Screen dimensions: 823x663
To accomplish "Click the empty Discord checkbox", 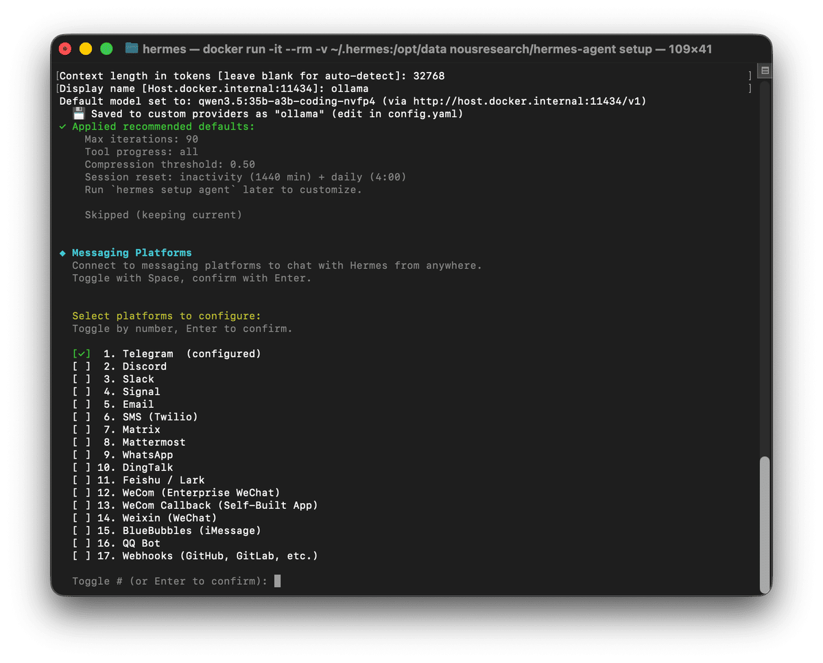I will [82, 367].
